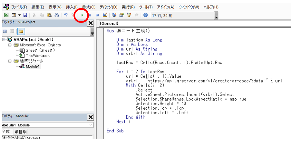Screen dimensions: 300x146
Task: Collapse the VBAProject (Book1) tree node
Action: pos(4,40)
